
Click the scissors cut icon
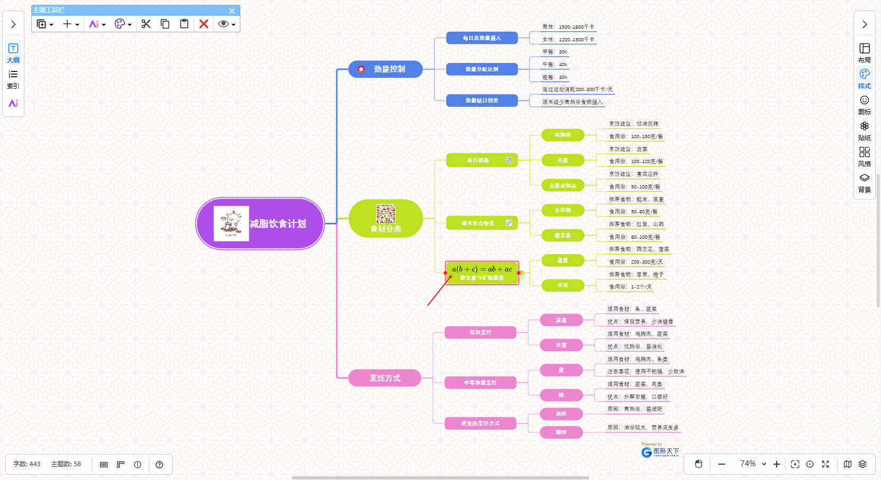pyautogui.click(x=146, y=24)
